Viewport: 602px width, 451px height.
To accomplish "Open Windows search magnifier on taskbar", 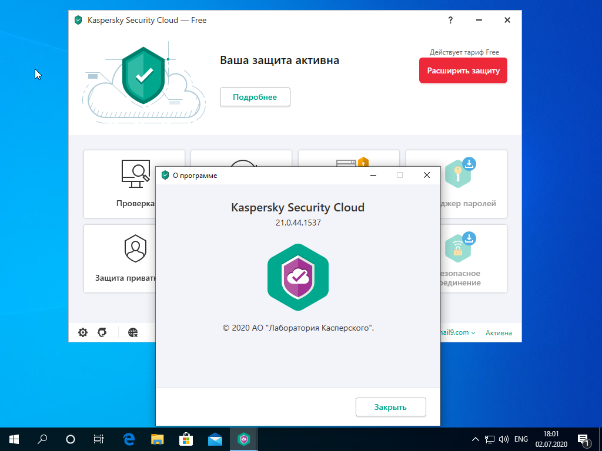I will (42, 439).
